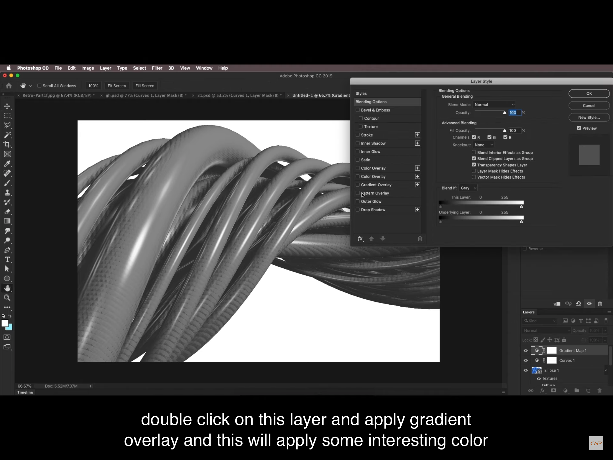Click the delete layer trash icon

point(599,390)
